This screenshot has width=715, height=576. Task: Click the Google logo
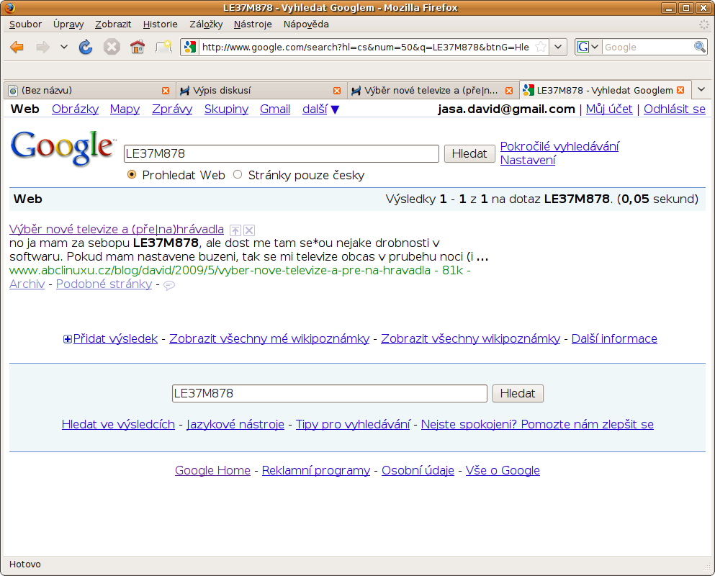tap(63, 148)
